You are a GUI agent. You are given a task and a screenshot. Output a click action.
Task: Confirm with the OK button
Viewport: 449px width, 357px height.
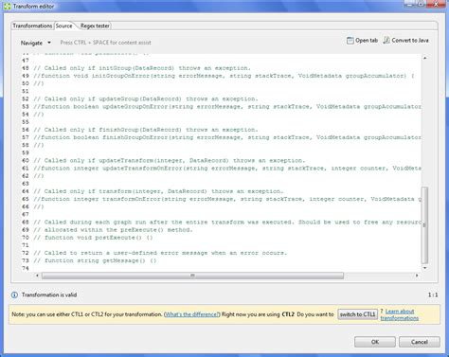(x=375, y=342)
